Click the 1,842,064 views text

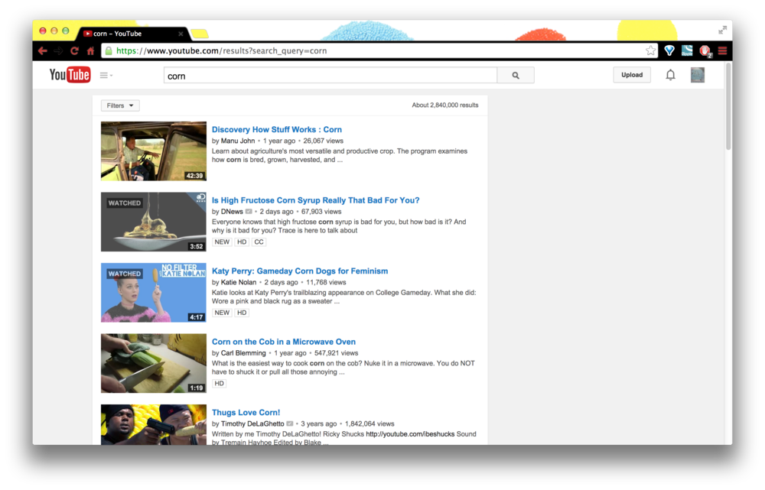pos(369,423)
